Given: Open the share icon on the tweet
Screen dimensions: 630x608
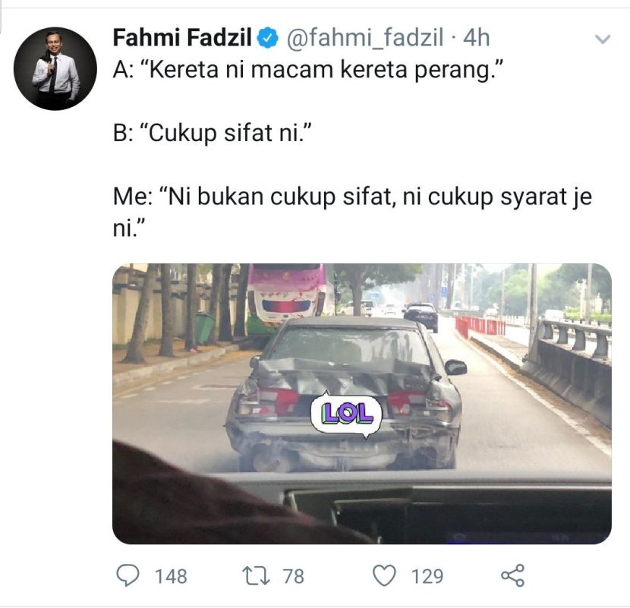Looking at the screenshot, I should [x=512, y=575].
